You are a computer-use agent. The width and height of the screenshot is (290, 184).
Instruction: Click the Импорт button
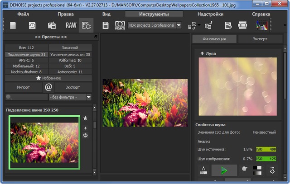tap(24, 87)
